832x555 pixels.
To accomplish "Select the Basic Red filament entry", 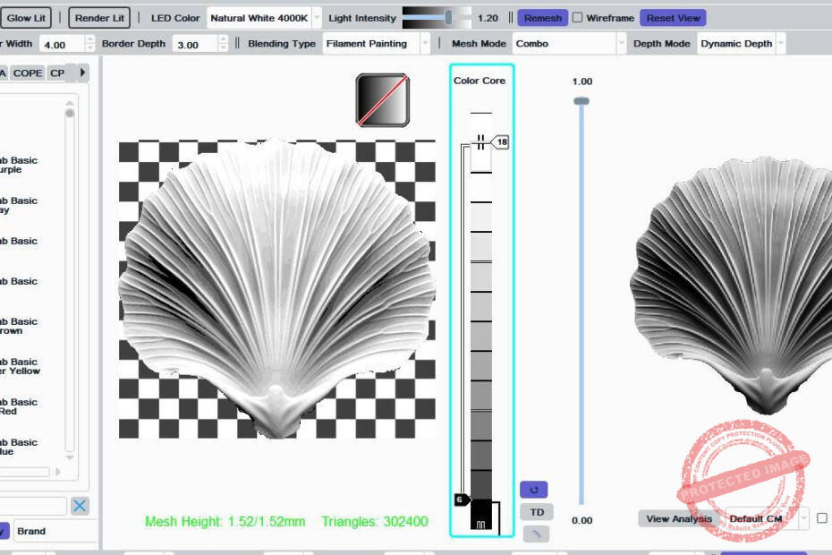I will click(x=19, y=406).
